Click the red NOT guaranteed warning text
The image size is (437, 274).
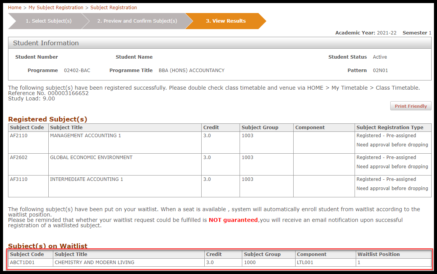233,220
